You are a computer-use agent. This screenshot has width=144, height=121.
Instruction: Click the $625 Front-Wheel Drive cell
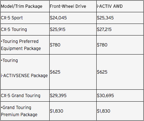pyautogui.click(x=73, y=72)
